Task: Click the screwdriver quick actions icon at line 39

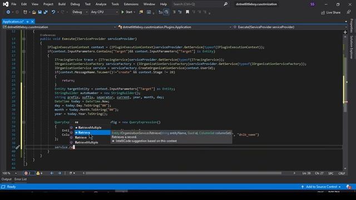Action: tap(18, 147)
